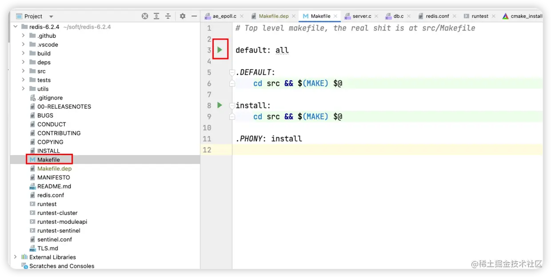Run the install target via gutter arrow
The image size is (551, 277).
point(220,105)
